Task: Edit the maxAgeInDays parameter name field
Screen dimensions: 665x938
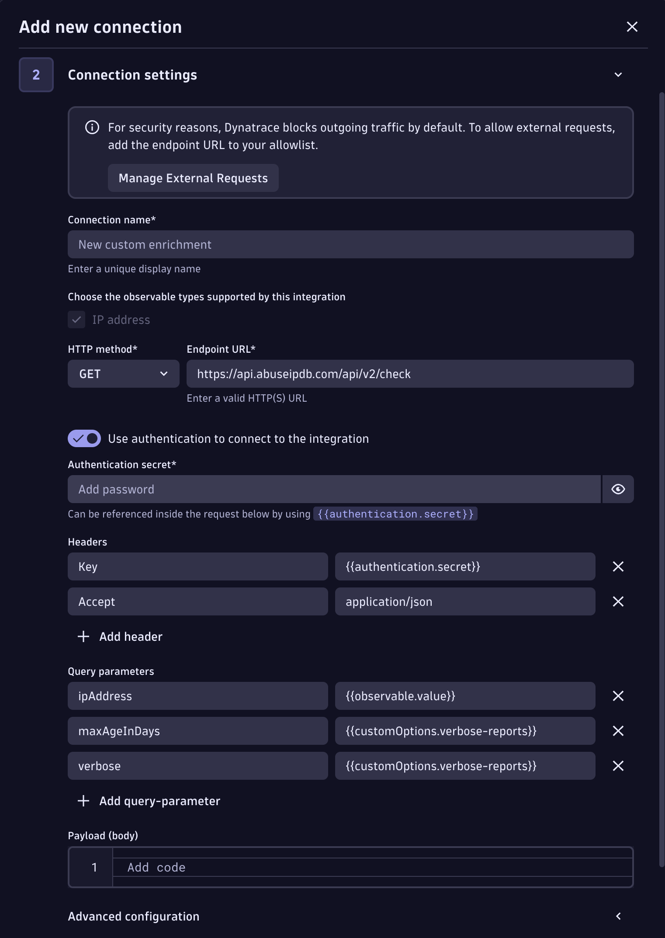Action: coord(198,731)
